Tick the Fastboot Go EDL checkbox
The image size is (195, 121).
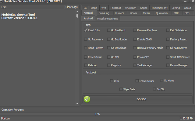pos(154,89)
